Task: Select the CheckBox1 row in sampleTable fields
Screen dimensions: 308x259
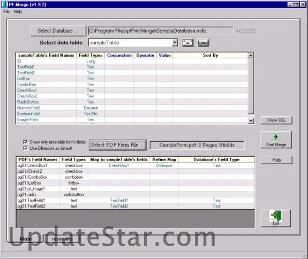Action: (132, 90)
